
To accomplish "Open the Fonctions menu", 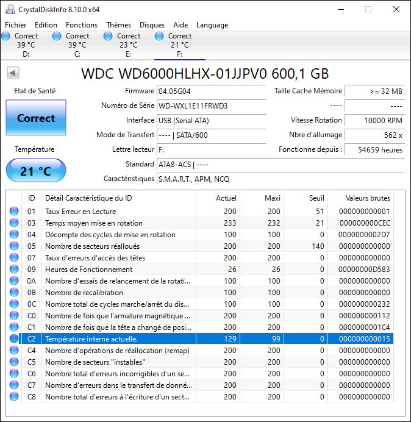I will point(82,25).
